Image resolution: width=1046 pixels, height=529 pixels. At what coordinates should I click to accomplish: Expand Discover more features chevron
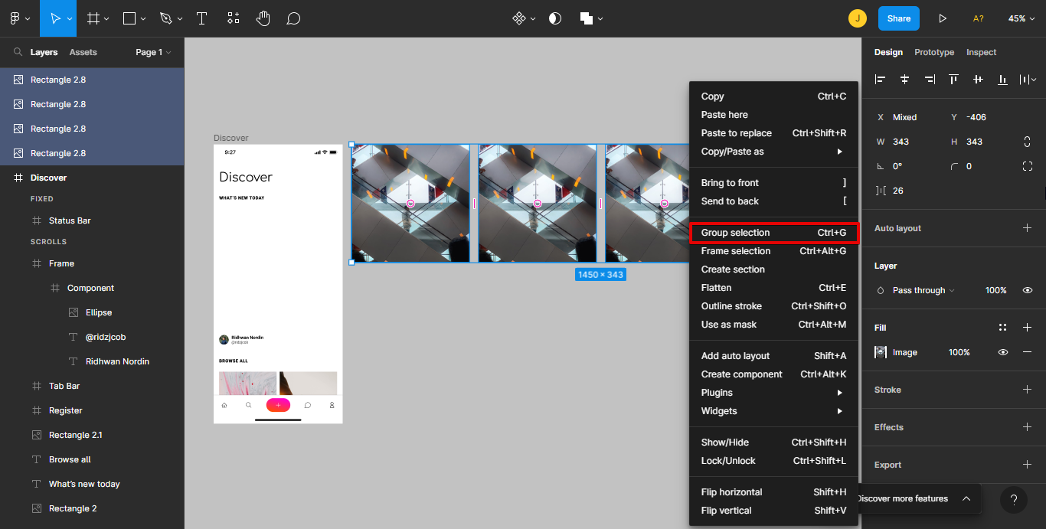click(x=966, y=498)
